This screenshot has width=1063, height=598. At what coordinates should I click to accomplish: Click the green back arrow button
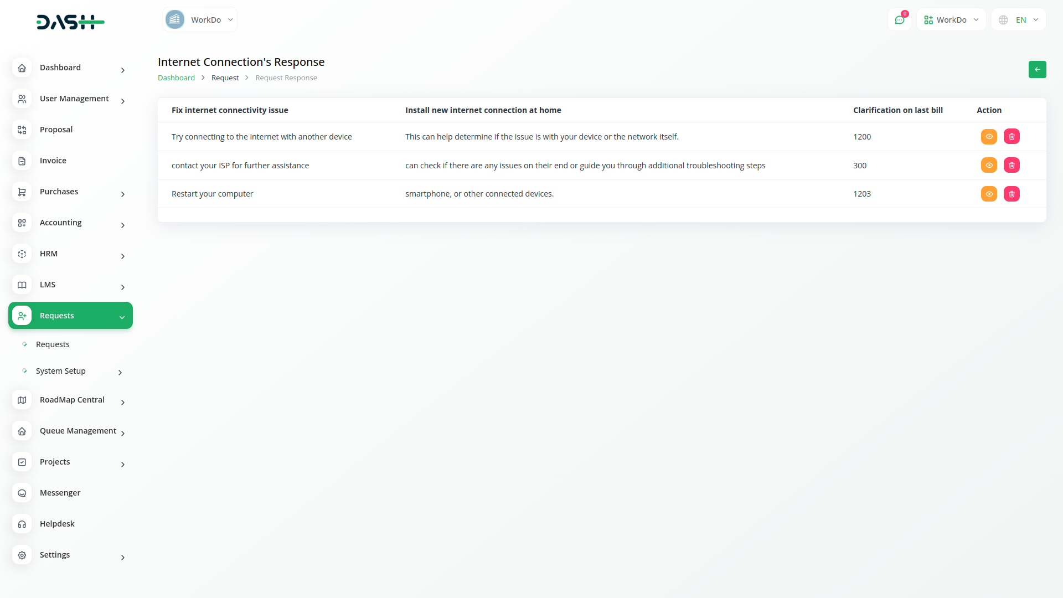pyautogui.click(x=1037, y=70)
